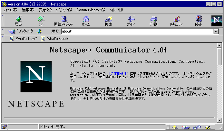Toggle the component bar handle in status bar
The width and height of the screenshot is (224, 131).
coord(168,127)
